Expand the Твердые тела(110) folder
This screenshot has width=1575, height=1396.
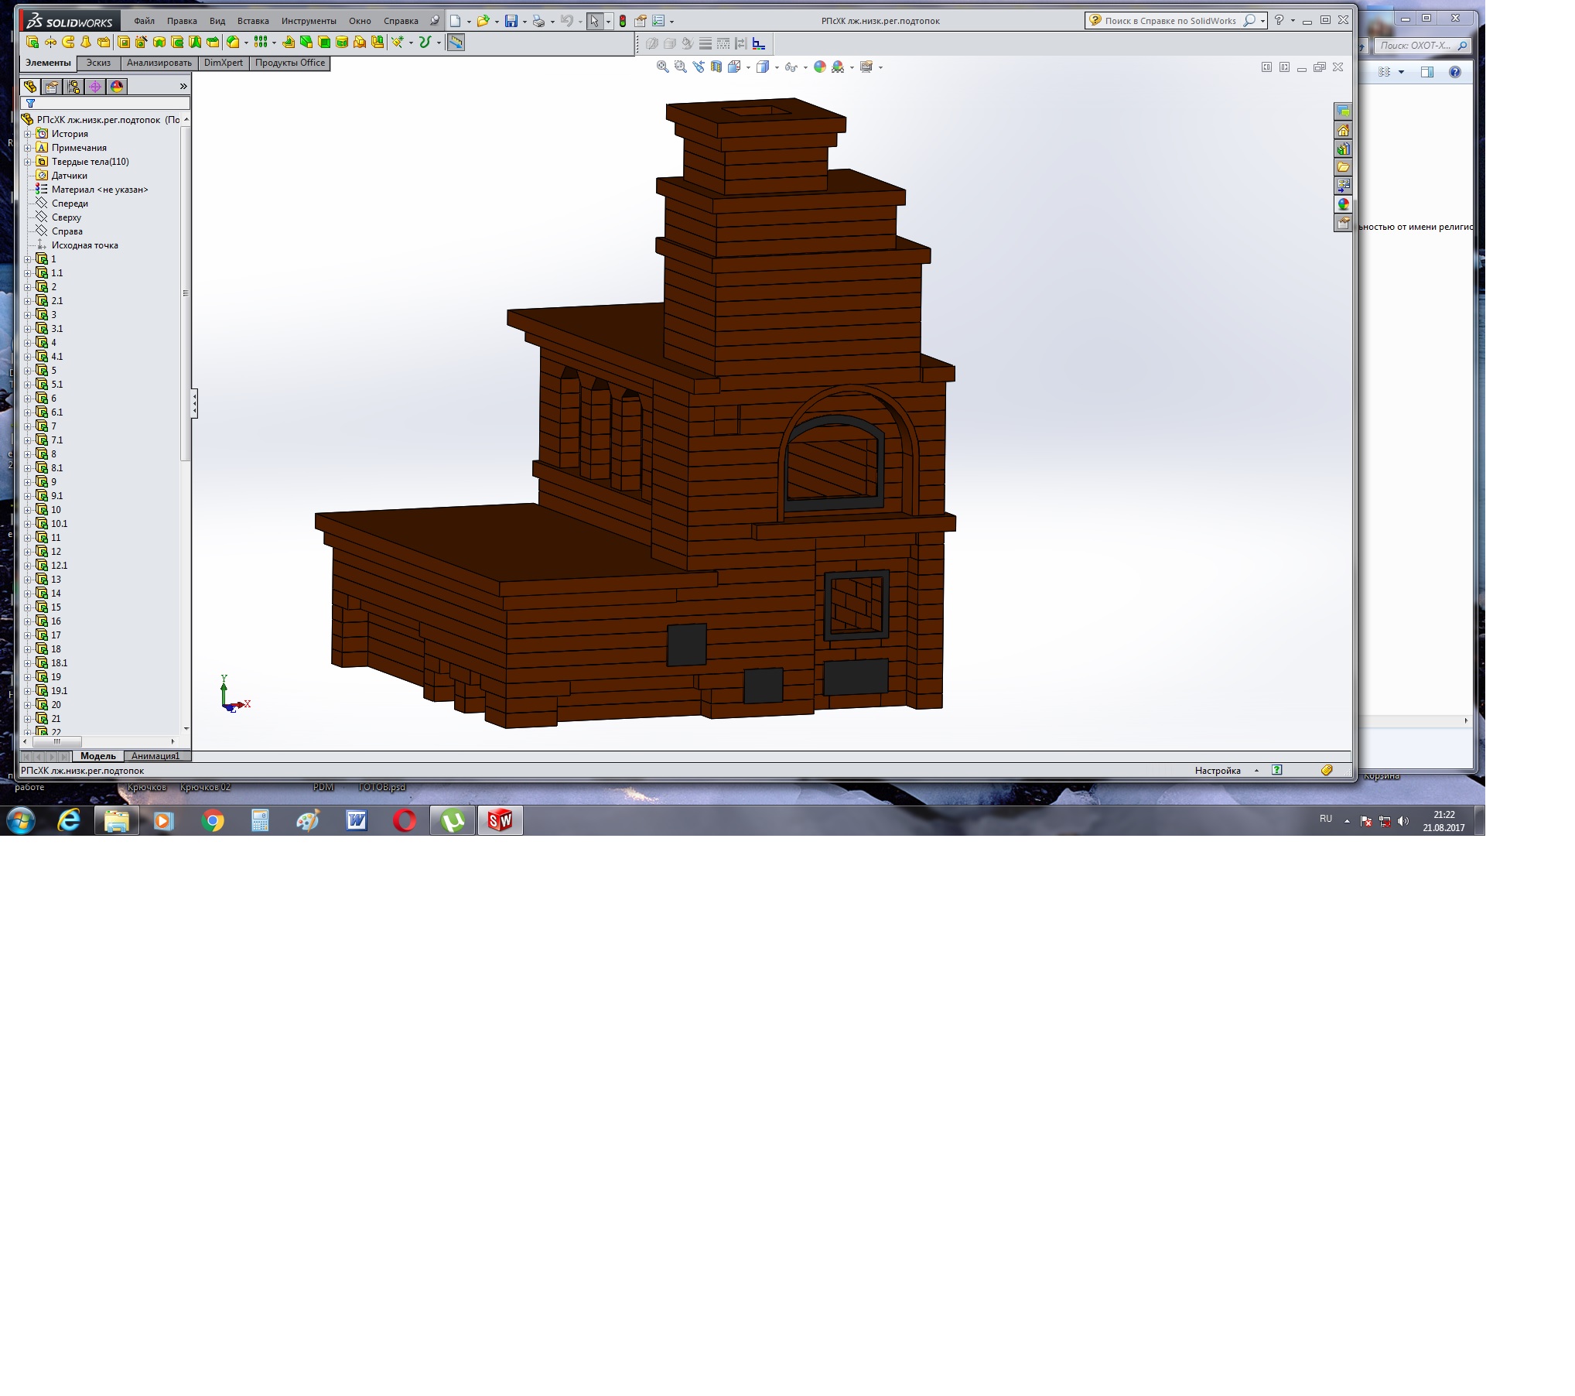28,162
